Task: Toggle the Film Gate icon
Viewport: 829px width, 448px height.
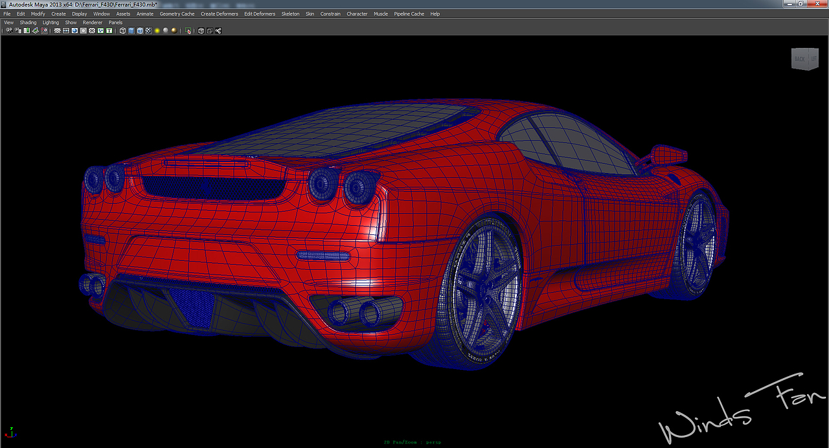Action: pos(66,30)
